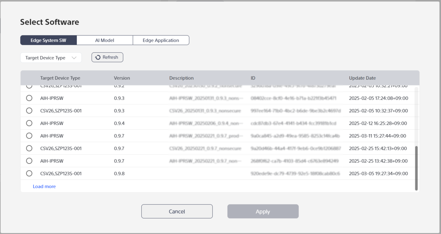Click ID starting with 268f0f62
The width and height of the screenshot is (441, 234).
(295, 161)
